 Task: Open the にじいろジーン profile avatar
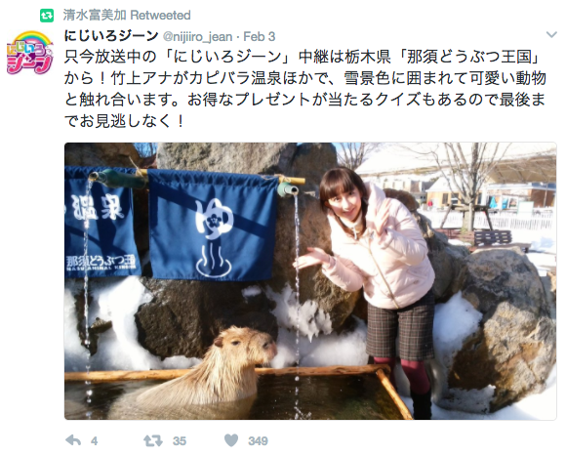pos(30,53)
